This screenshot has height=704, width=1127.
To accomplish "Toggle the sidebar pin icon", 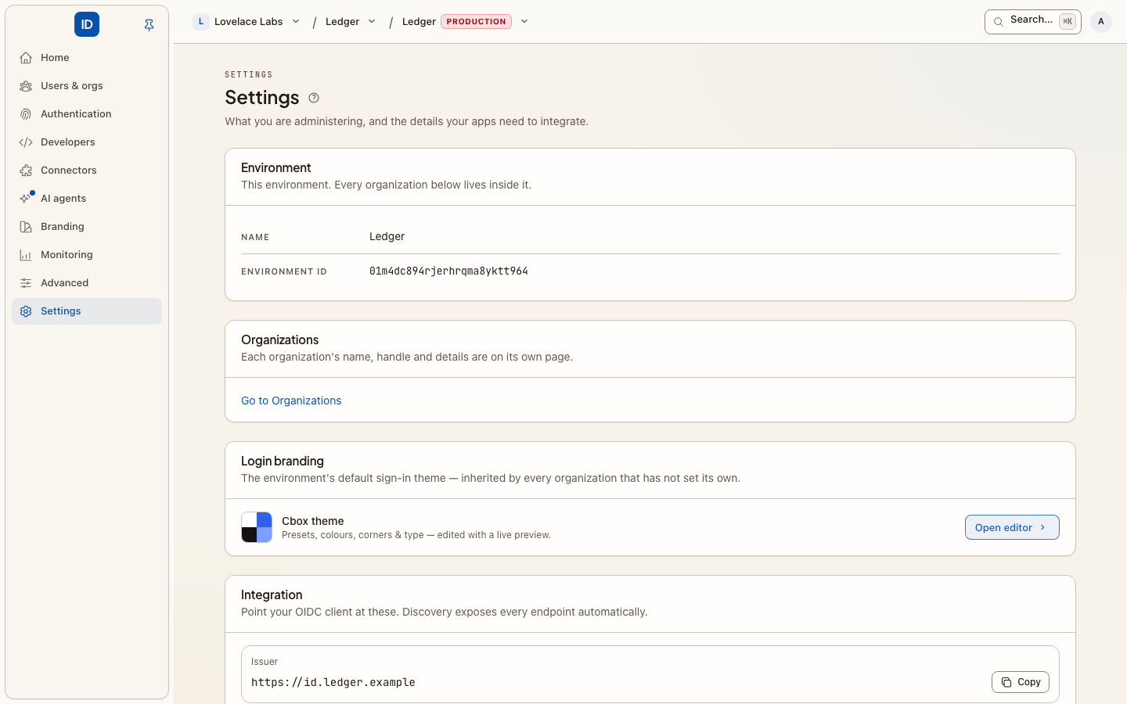I will [149, 25].
